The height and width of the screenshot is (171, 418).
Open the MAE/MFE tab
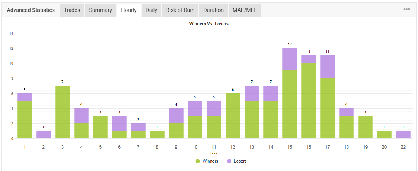point(244,10)
